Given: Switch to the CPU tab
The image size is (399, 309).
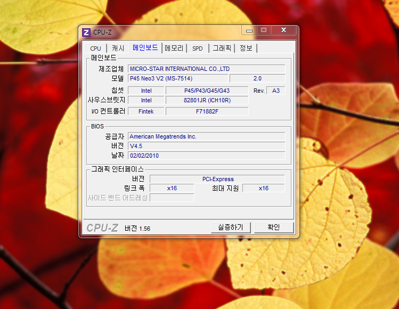Looking at the screenshot, I should point(95,48).
